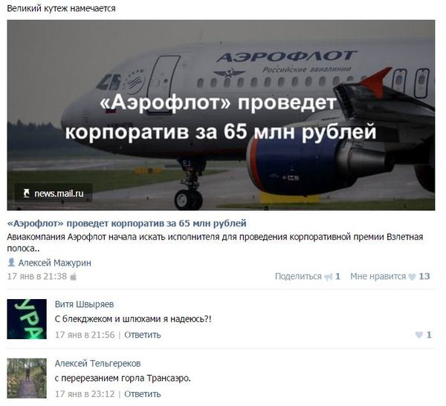Open Алексей Тельгереков's profile name
Screen dimensions: 446x406
pos(97,364)
